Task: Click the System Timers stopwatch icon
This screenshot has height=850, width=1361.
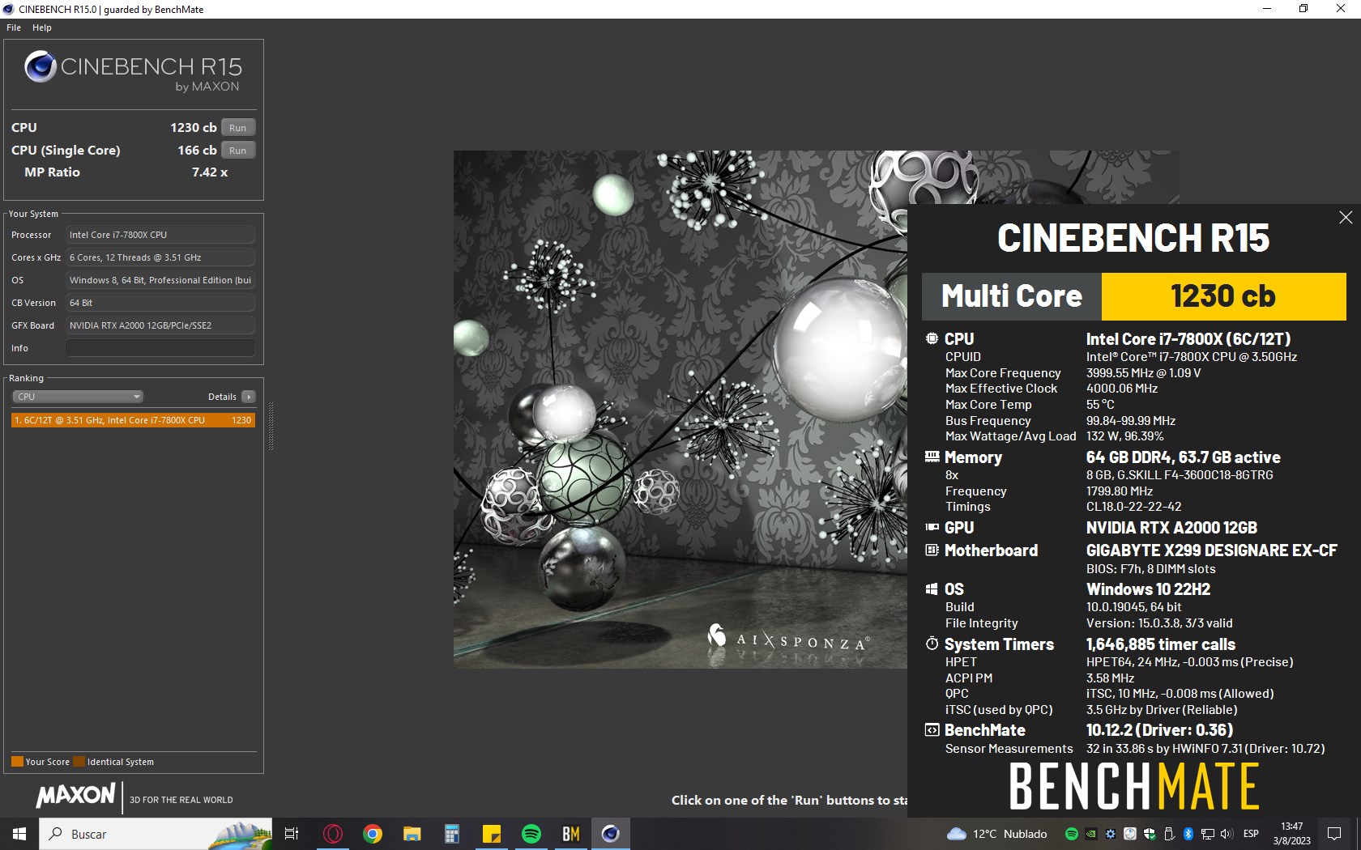Action: pos(932,644)
